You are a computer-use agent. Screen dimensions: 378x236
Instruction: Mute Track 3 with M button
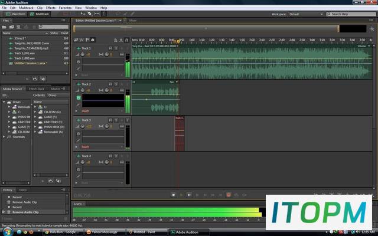pos(110,120)
